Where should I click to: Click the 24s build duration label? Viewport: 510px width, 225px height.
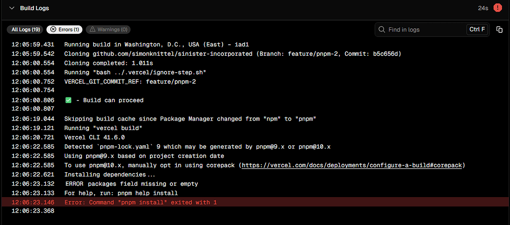(x=483, y=8)
